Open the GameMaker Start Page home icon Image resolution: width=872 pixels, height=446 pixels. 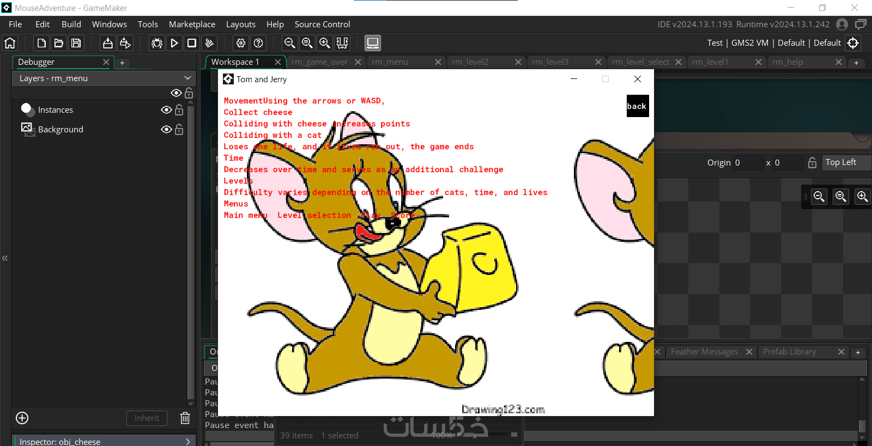10,43
